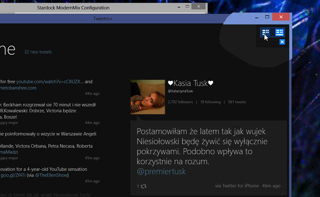Click the Stardock ModernMix Configuration title bar text
Screen dimensions: 320x197
point(73,8)
